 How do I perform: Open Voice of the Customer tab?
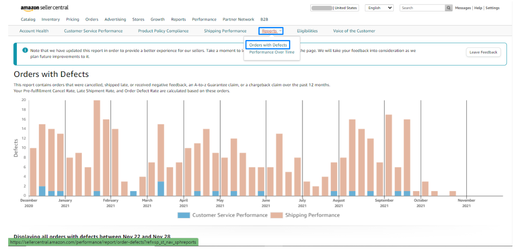tap(354, 31)
